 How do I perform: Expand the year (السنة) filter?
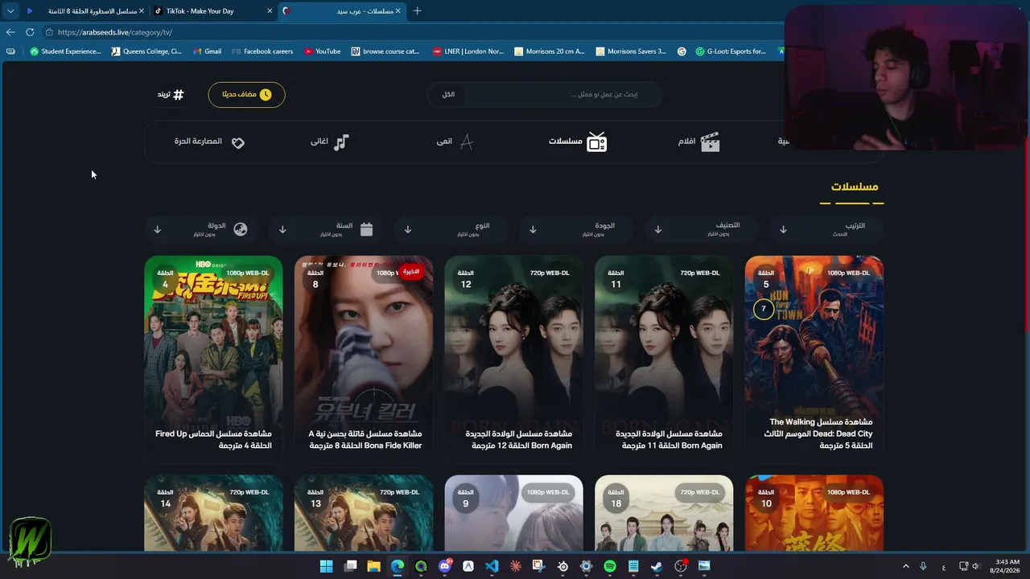point(326,229)
